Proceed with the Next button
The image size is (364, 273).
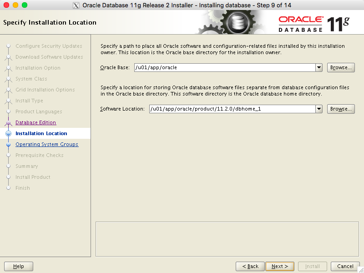[x=280, y=266]
